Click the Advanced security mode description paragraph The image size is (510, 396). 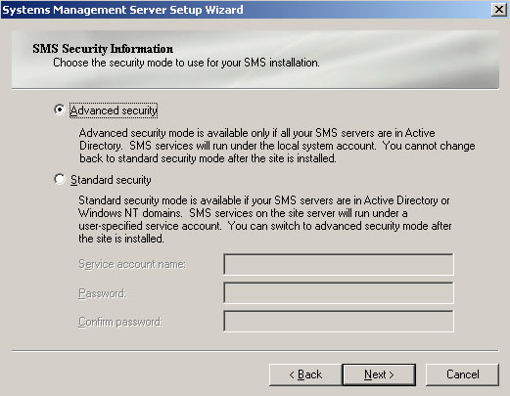click(x=277, y=146)
